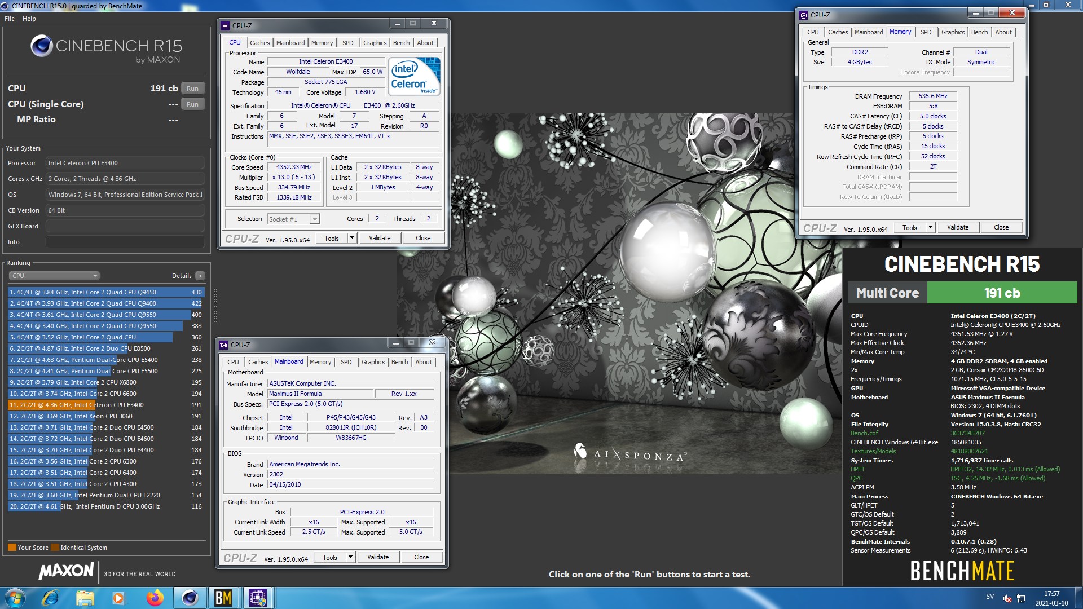The height and width of the screenshot is (609, 1083).
Task: Expand Tools dropdown arrow in the CPU tab window
Action: (352, 238)
